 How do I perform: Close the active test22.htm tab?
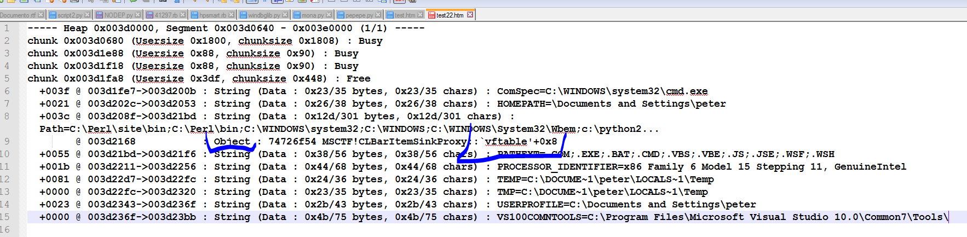470,15
